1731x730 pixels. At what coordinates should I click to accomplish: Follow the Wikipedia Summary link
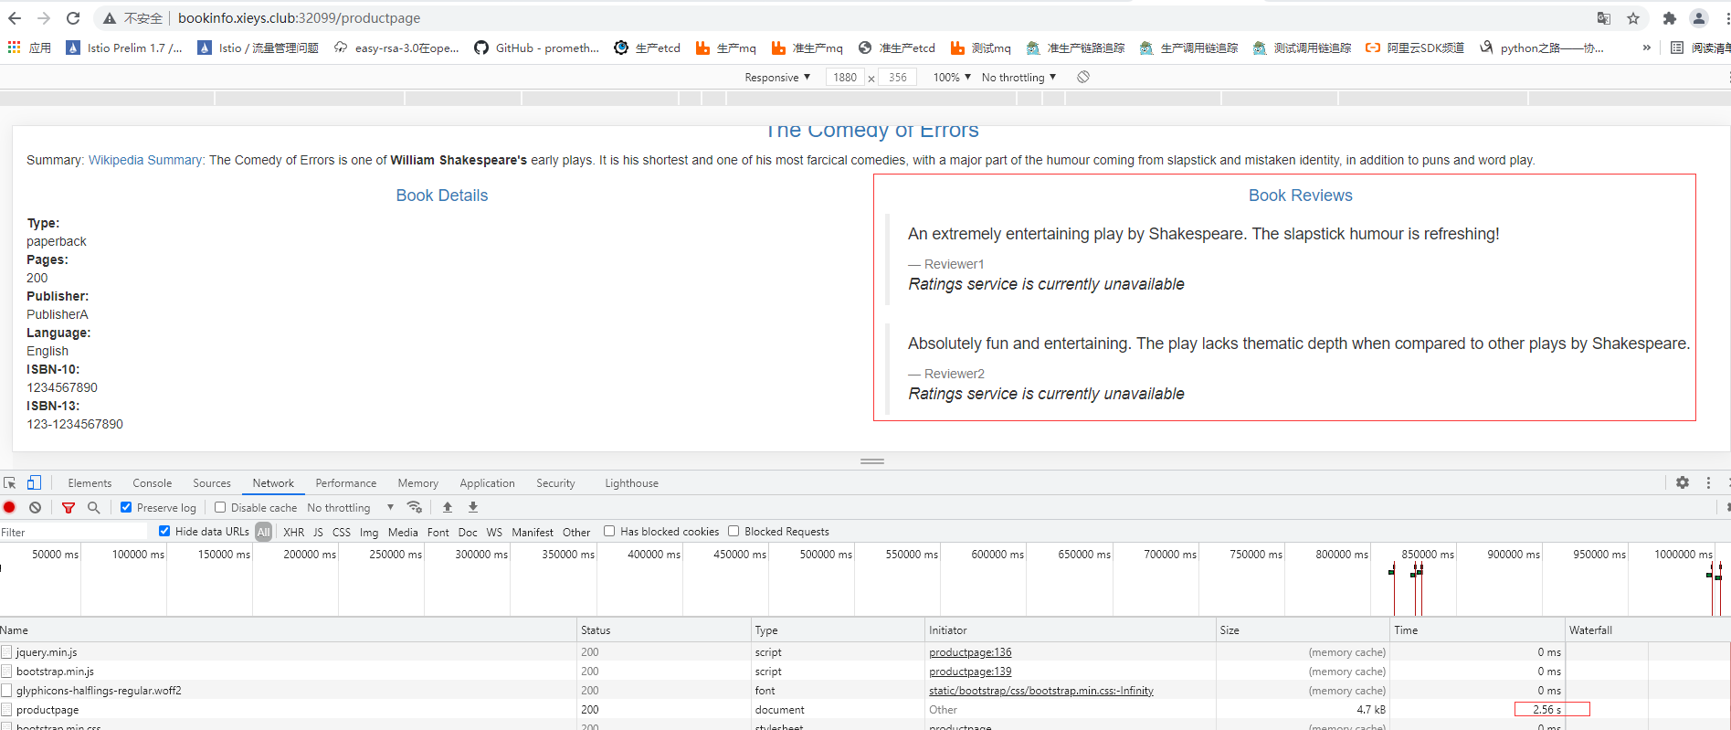(x=146, y=160)
